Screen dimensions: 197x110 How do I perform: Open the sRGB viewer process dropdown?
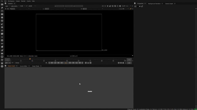tap(32, 6)
